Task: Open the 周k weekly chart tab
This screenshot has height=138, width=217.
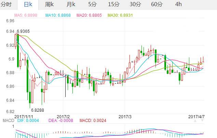Action: coord(50,4)
